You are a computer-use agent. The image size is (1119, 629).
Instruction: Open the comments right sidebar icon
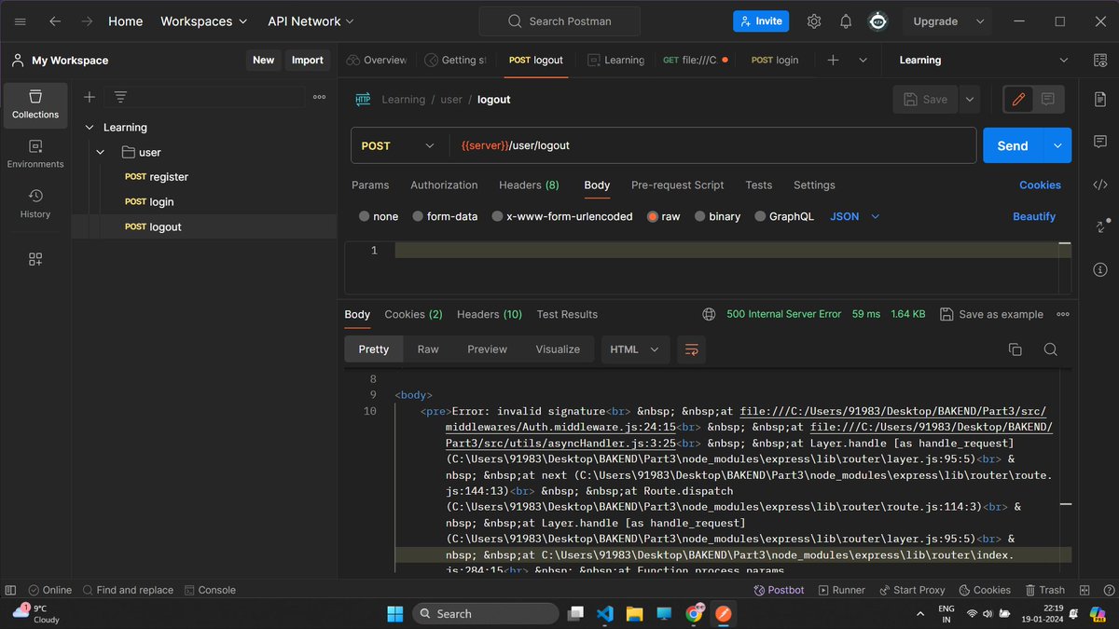click(x=1100, y=143)
